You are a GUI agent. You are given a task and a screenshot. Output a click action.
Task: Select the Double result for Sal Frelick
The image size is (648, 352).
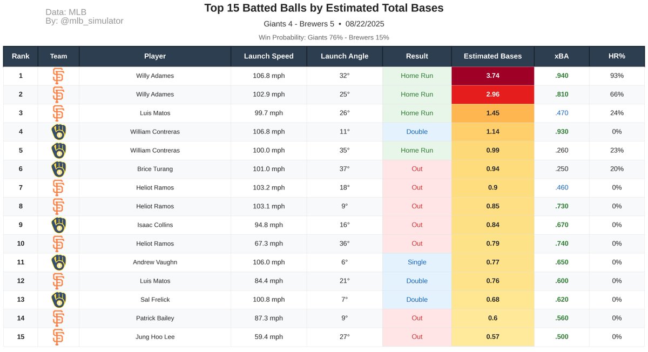pyautogui.click(x=416, y=299)
